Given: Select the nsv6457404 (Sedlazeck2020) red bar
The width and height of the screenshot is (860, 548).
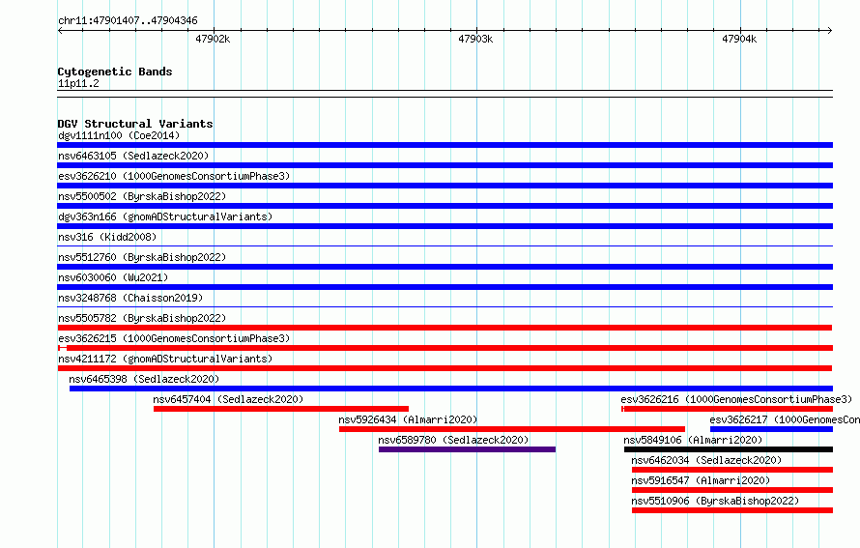Looking at the screenshot, I should (x=281, y=409).
